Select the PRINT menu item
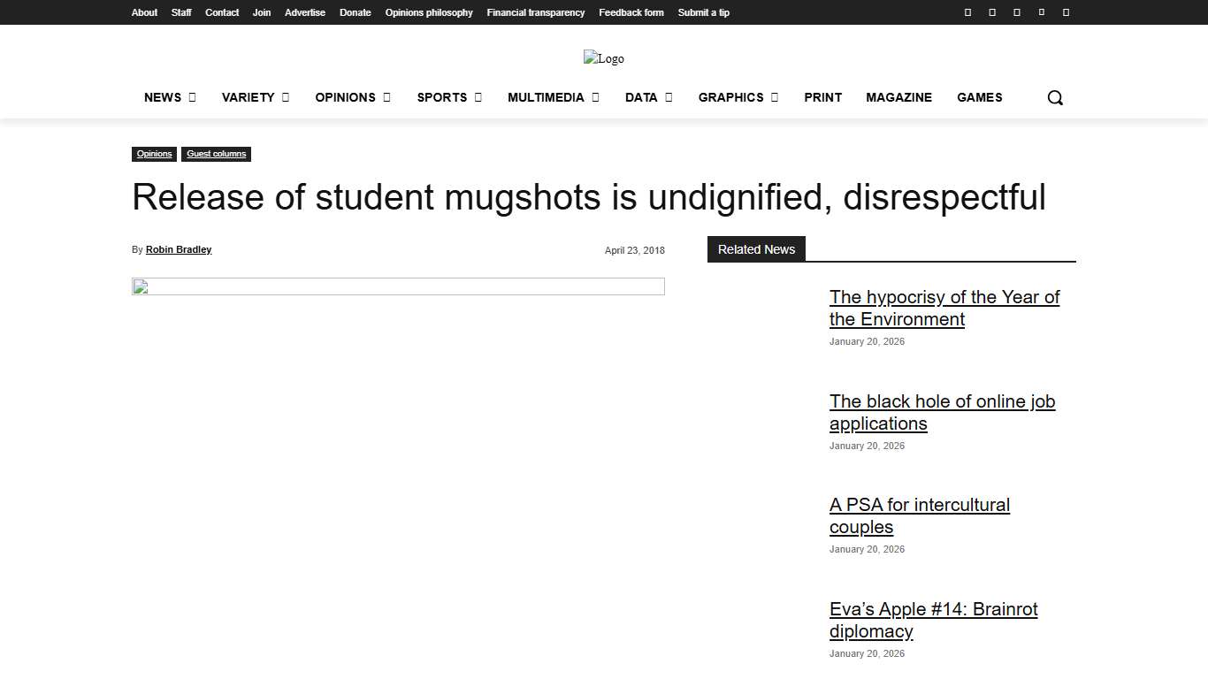 822,97
